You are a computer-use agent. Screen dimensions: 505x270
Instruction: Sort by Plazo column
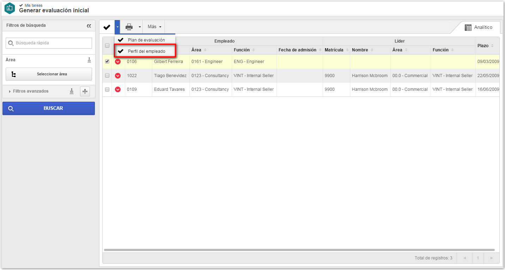(487, 46)
